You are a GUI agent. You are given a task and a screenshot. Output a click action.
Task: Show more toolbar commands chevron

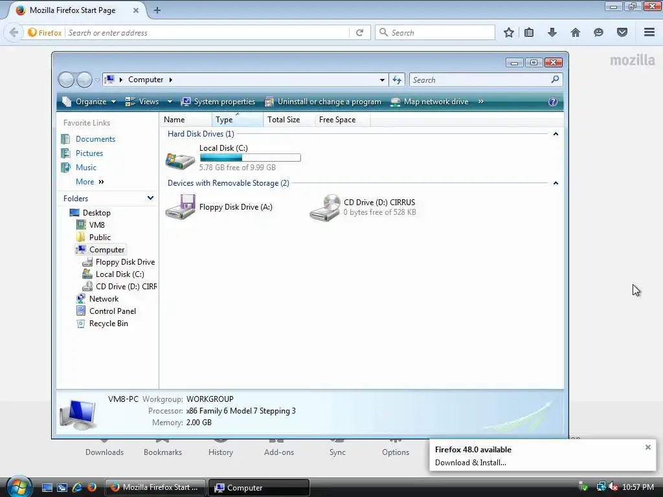(x=481, y=102)
